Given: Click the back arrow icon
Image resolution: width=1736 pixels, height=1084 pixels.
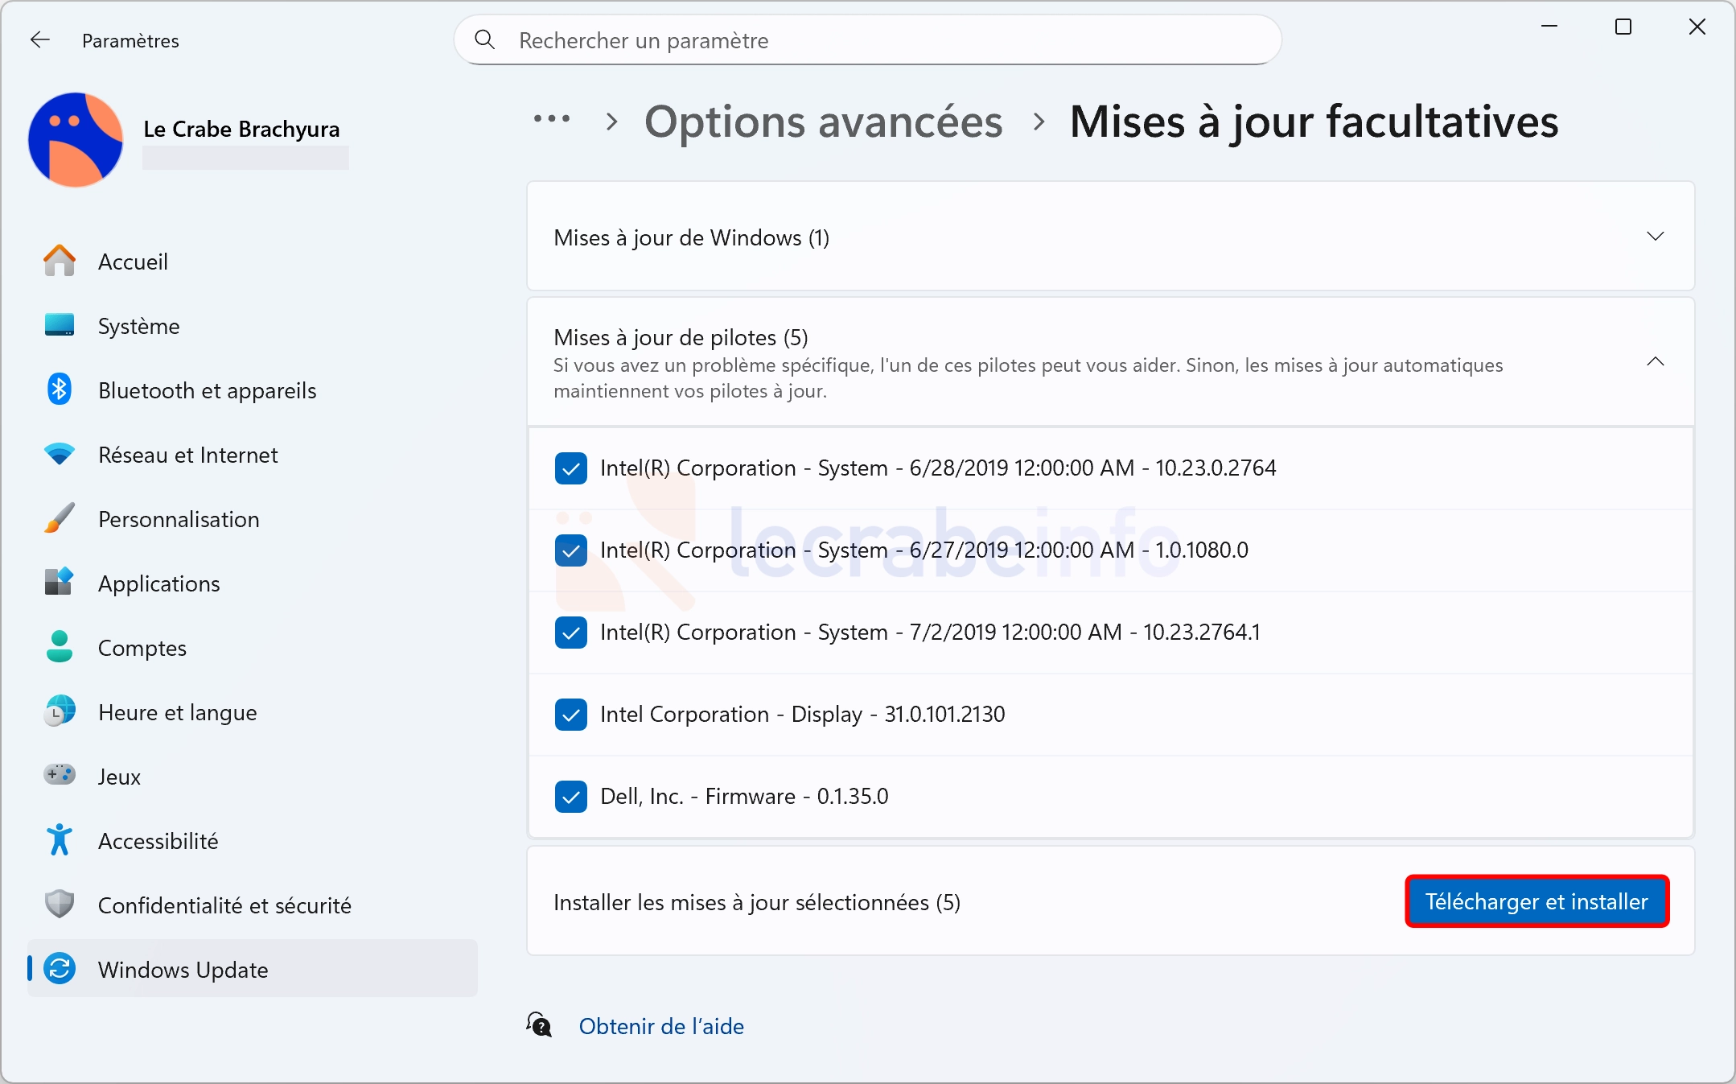Looking at the screenshot, I should tap(39, 40).
